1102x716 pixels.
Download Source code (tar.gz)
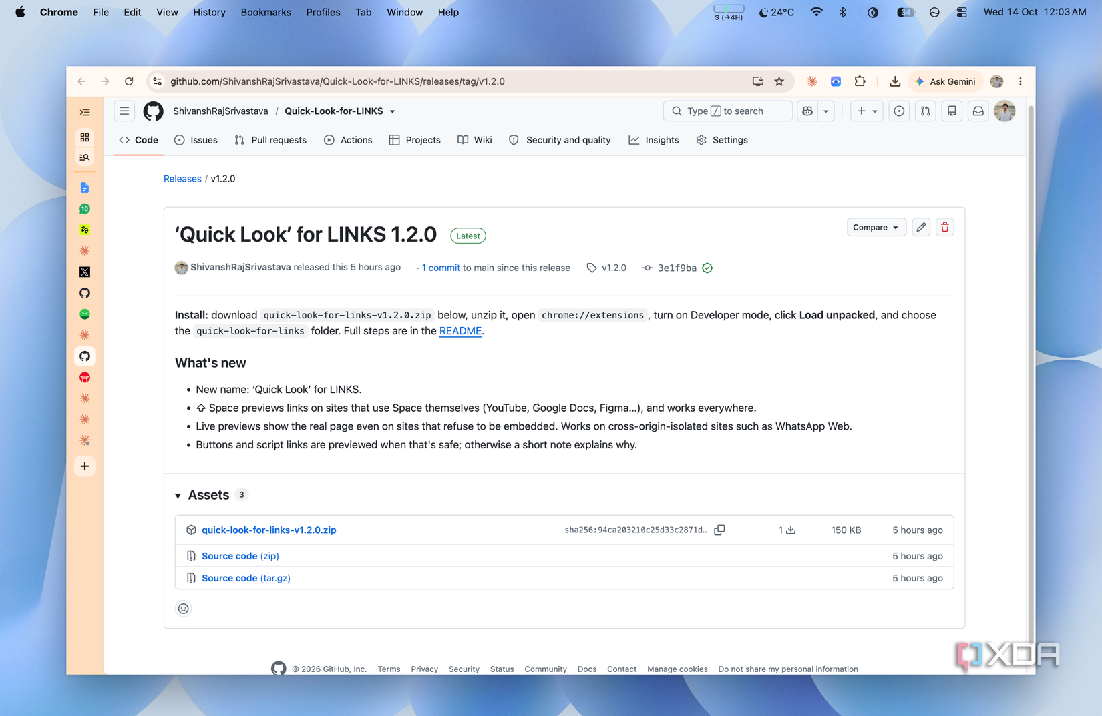pos(246,578)
